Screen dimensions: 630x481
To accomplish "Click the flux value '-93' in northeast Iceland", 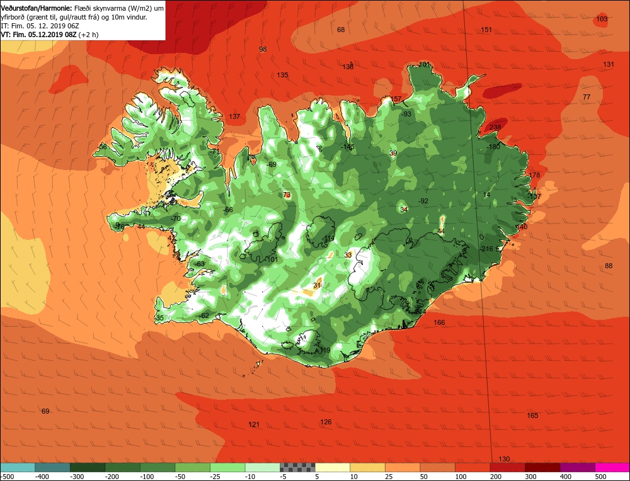I will point(406,114).
